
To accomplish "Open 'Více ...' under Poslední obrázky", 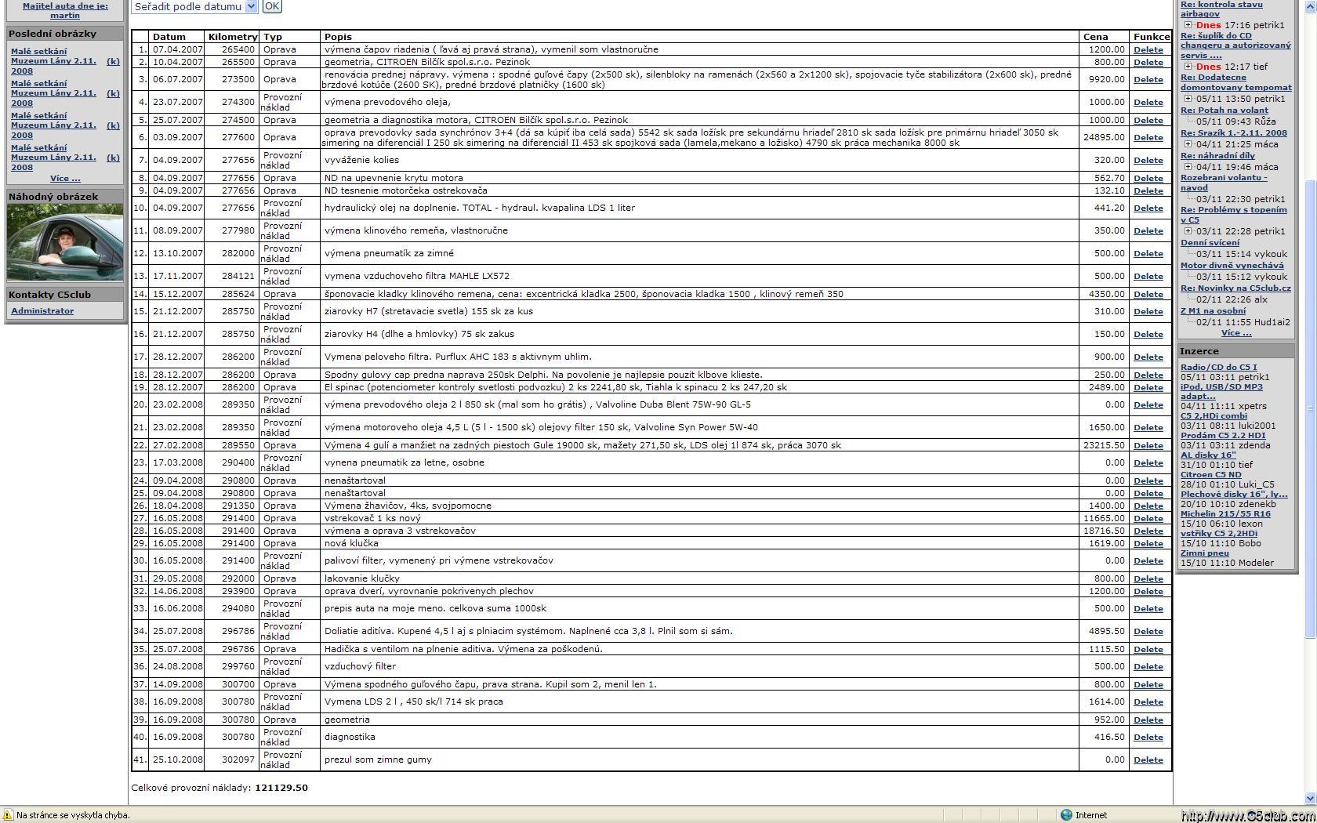I will pos(65,179).
